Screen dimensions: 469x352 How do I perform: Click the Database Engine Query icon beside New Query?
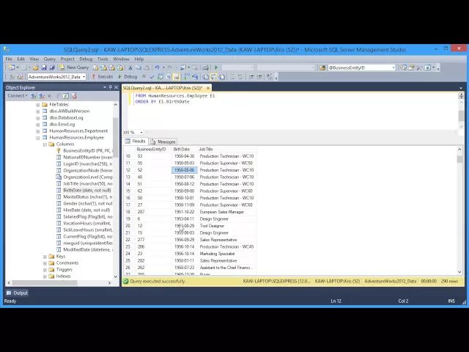[96, 67]
